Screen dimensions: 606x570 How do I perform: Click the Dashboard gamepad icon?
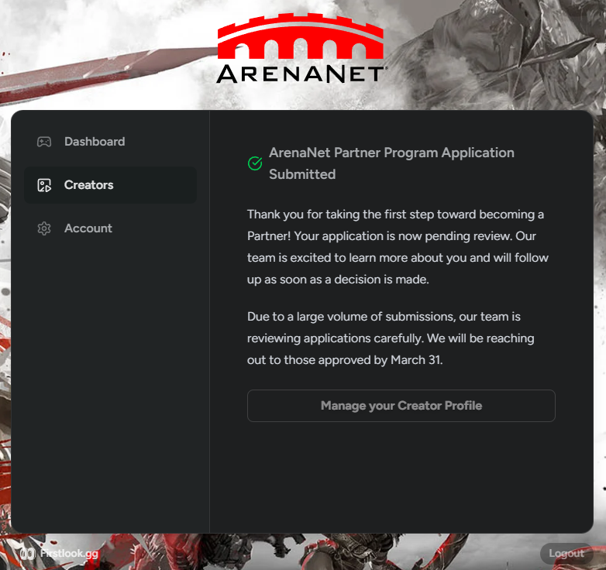tap(44, 142)
